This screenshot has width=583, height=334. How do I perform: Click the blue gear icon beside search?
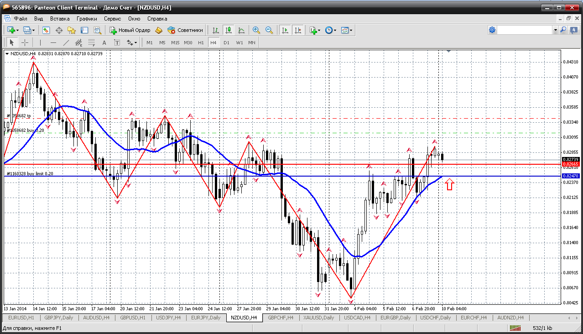(492, 30)
